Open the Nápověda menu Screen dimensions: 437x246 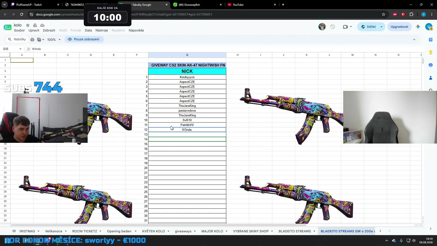(x=136, y=30)
